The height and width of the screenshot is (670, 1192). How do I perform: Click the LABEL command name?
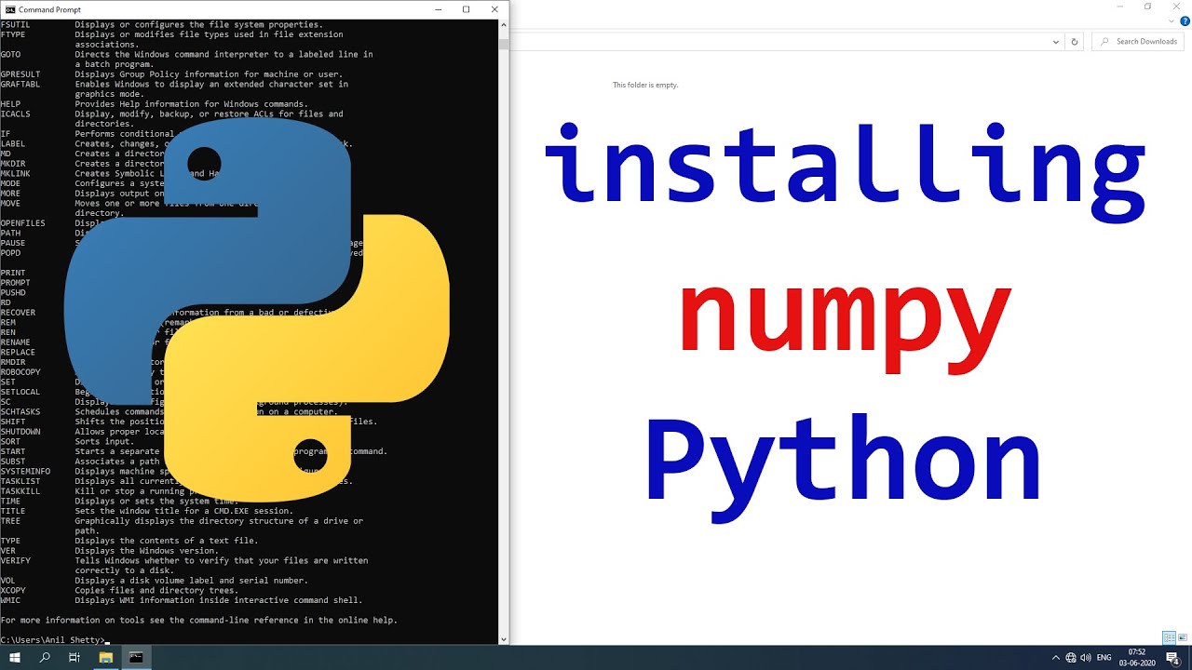pyautogui.click(x=13, y=144)
